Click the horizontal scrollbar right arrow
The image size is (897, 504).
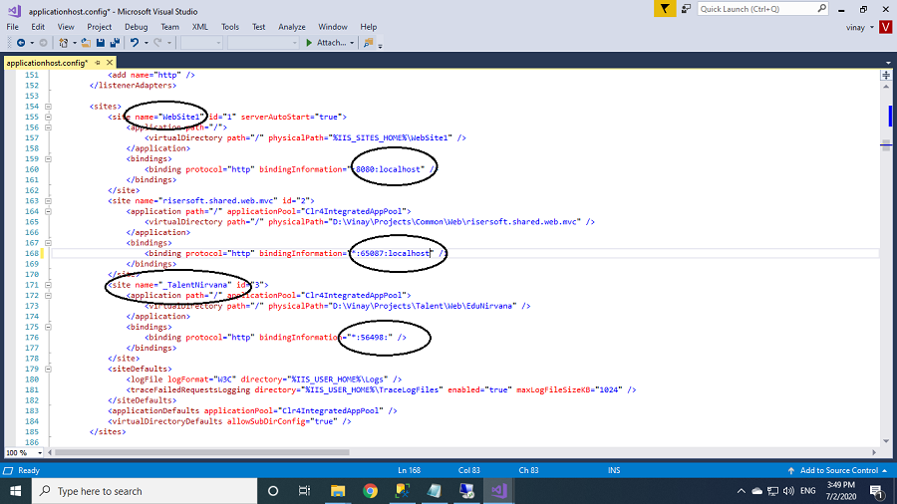[874, 452]
